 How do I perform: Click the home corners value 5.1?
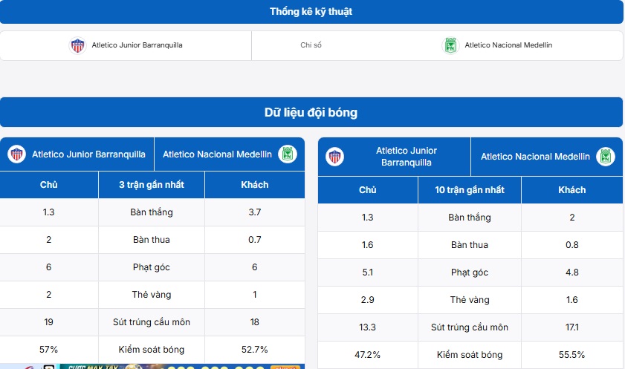coord(368,272)
